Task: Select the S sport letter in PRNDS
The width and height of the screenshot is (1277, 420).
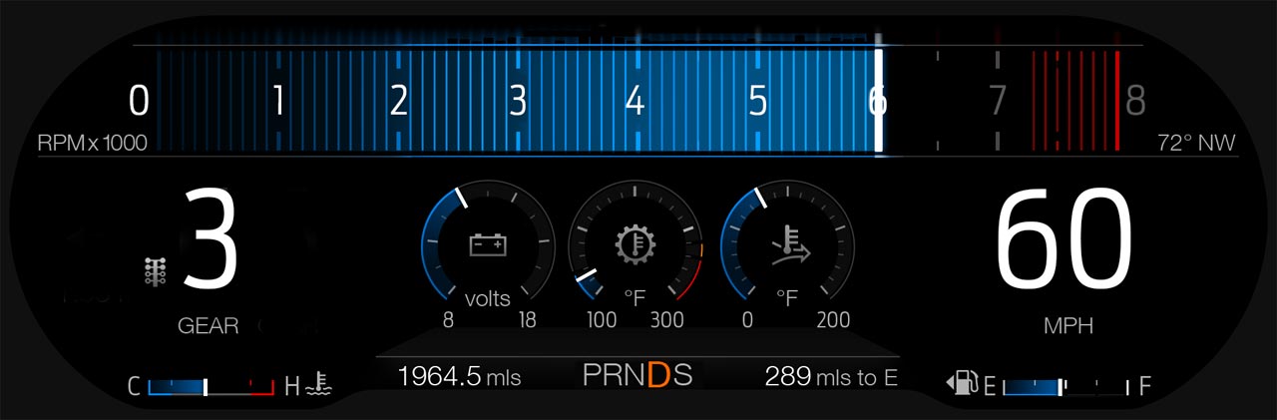Action: point(682,376)
